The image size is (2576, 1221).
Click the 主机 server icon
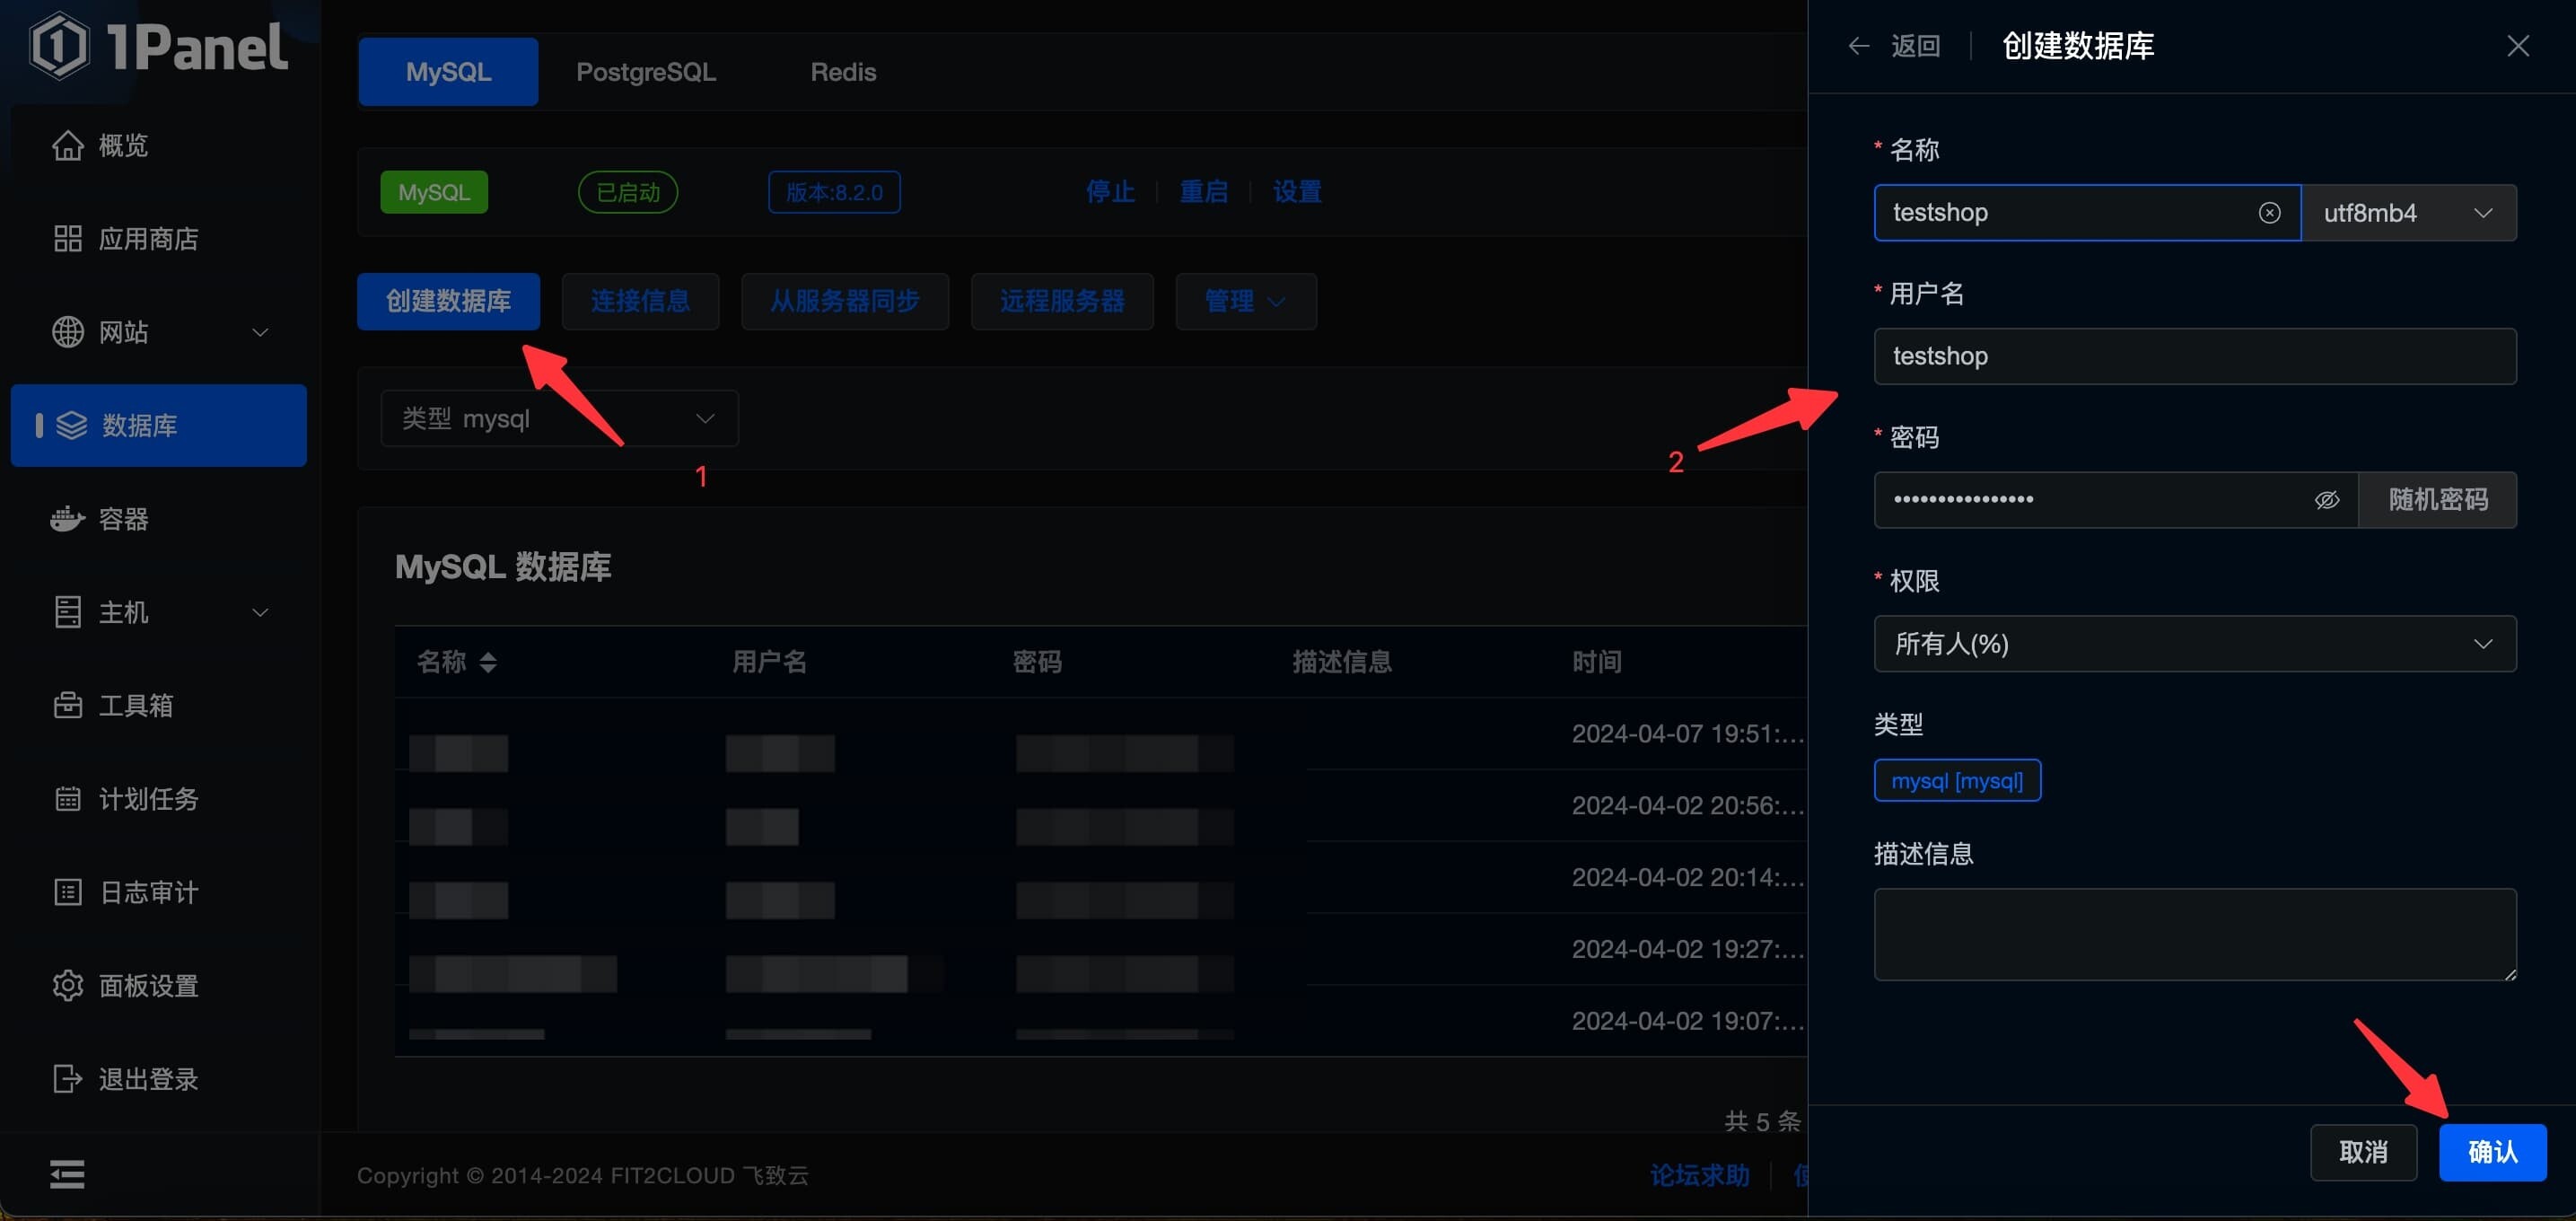point(67,612)
